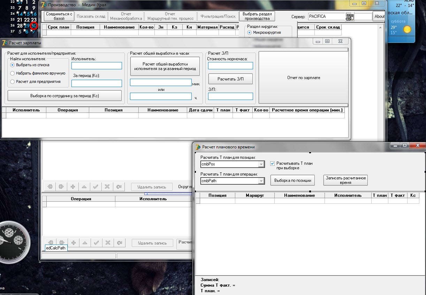The width and height of the screenshot is (426, 295).
Task: Click Выборка по сотруднику за период (Кс)
Action: point(64,95)
